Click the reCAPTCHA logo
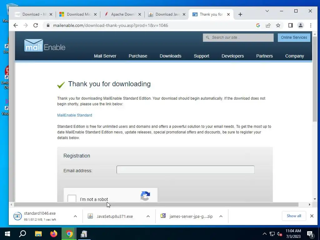320x240 pixels. point(145,196)
